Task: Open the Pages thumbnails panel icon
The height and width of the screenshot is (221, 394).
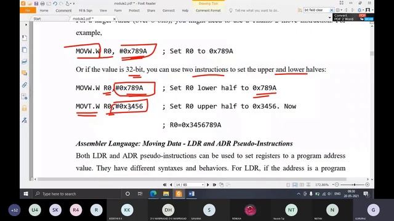Action: click(x=25, y=50)
